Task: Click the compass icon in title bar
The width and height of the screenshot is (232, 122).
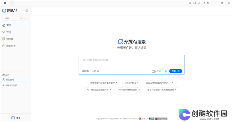Action: 195,3
